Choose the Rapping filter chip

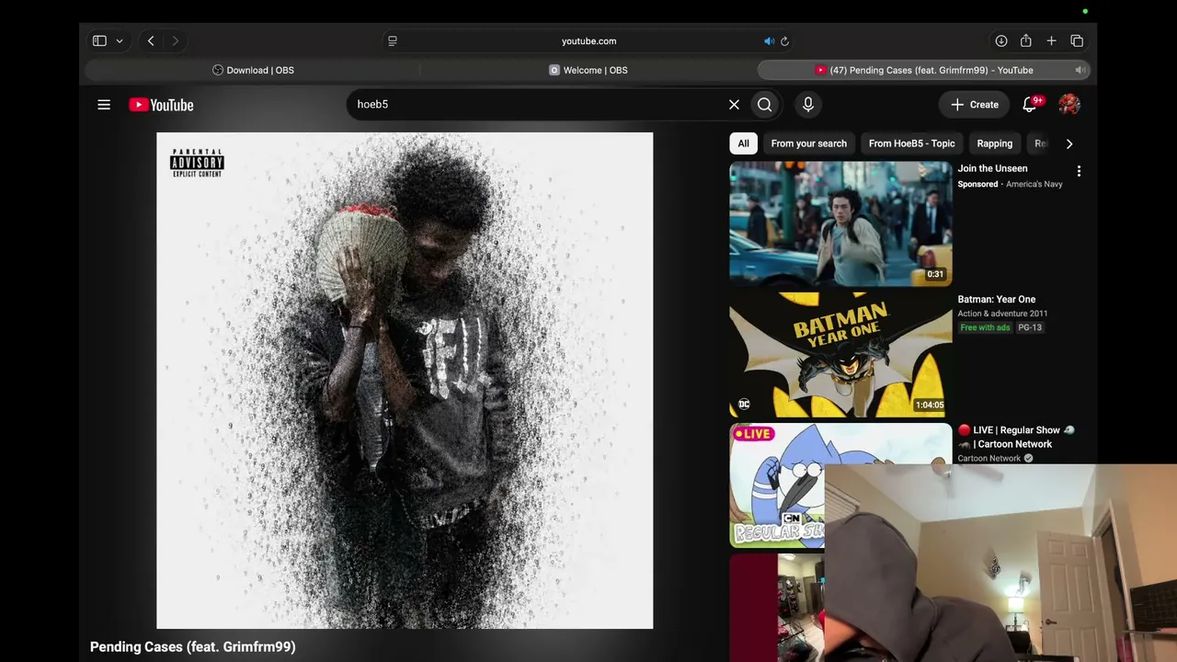click(x=995, y=143)
